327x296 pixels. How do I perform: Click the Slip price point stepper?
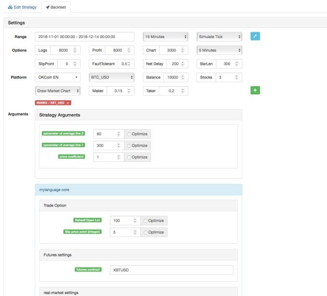[135, 232]
